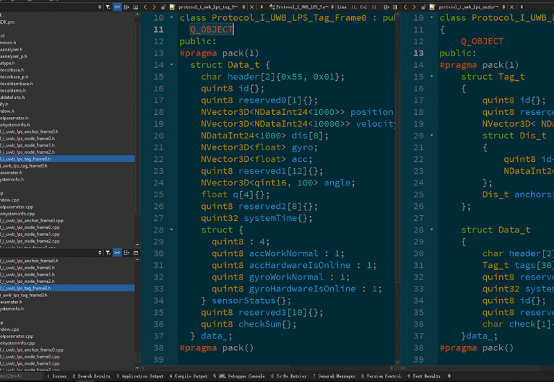Image resolution: width=554 pixels, height=382 pixels.
Task: Collapse struct Dis_t fold at line 20 in right editor
Action: tap(431, 135)
